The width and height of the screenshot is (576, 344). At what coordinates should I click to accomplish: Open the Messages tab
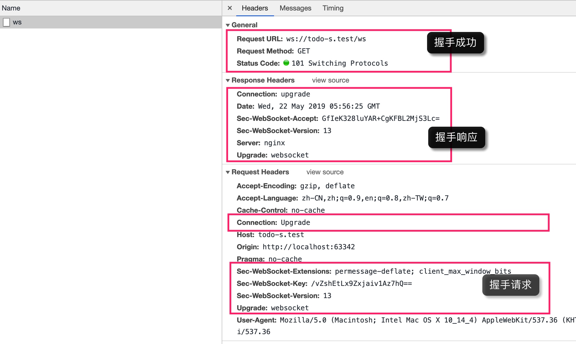295,8
